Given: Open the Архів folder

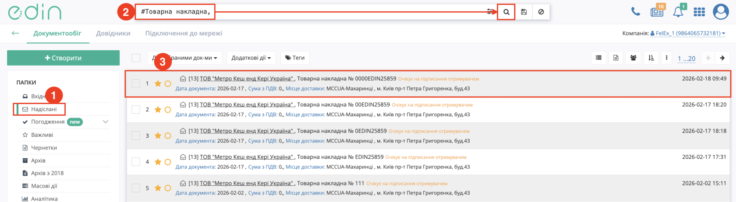Looking at the screenshot, I should [x=38, y=160].
